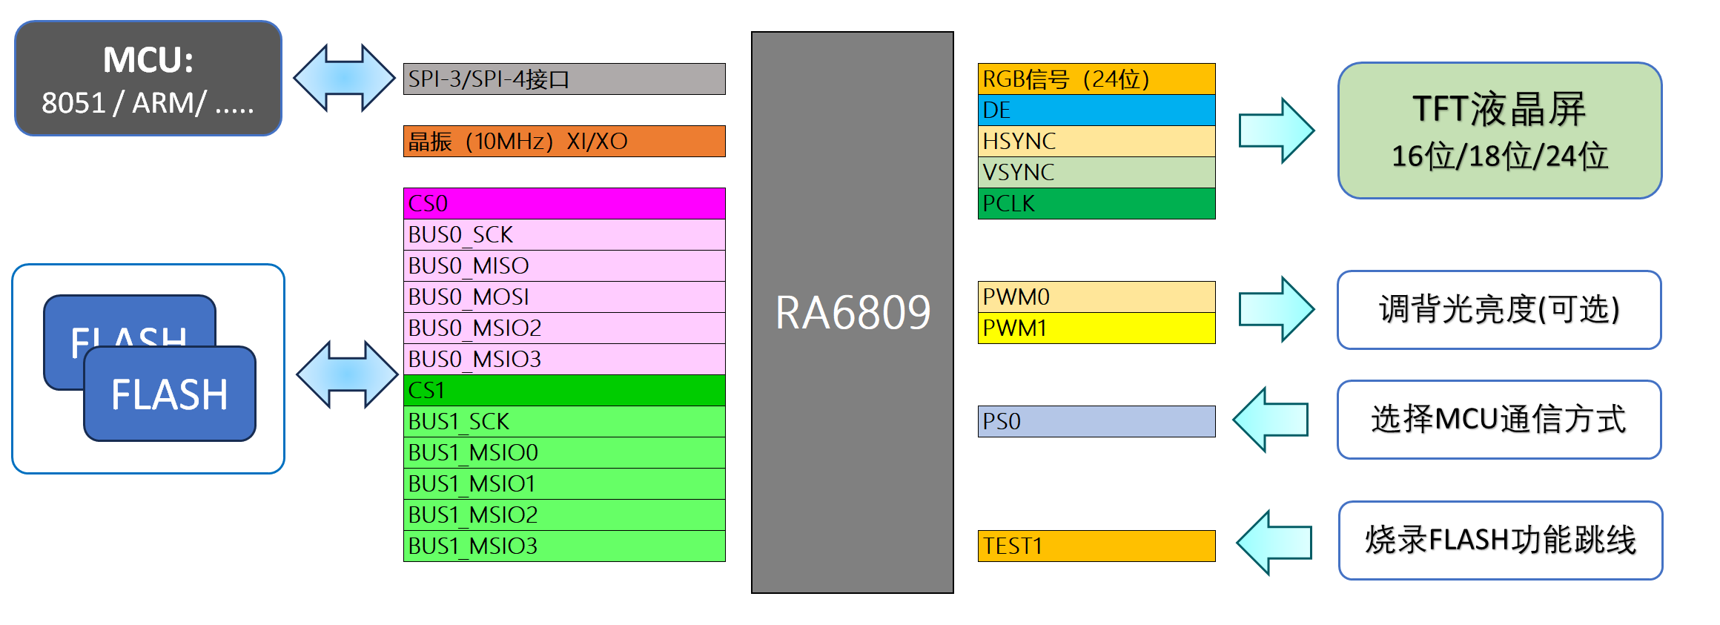Viewport: 1720px width, 625px height.
Task: Select the orange 晶振 (10MHz) XI/XO bar
Action: (x=563, y=141)
